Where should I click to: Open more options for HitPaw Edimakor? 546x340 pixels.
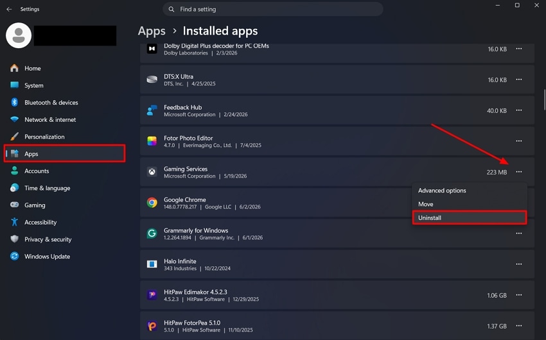[519, 295]
